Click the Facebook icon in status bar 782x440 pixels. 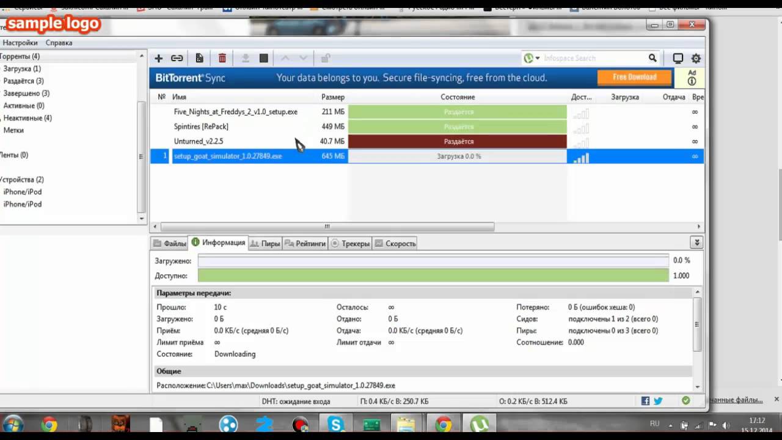[645, 401]
